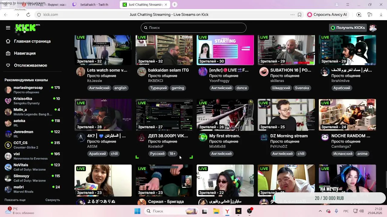
Task: Open the DZ Morning stream thumbnail
Action: pyautogui.click(x=286, y=115)
